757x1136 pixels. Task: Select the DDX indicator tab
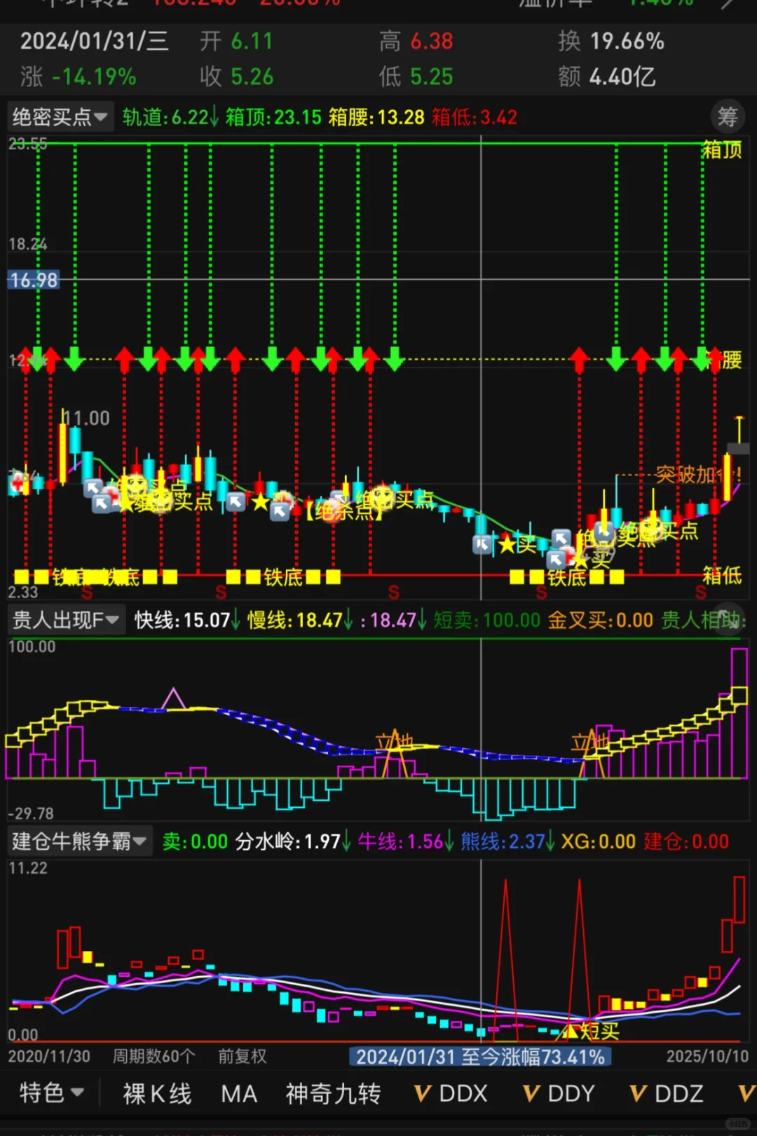[x=463, y=1093]
